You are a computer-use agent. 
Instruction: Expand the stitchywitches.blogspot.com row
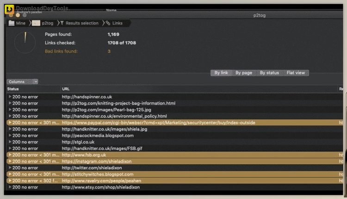pos(10,174)
